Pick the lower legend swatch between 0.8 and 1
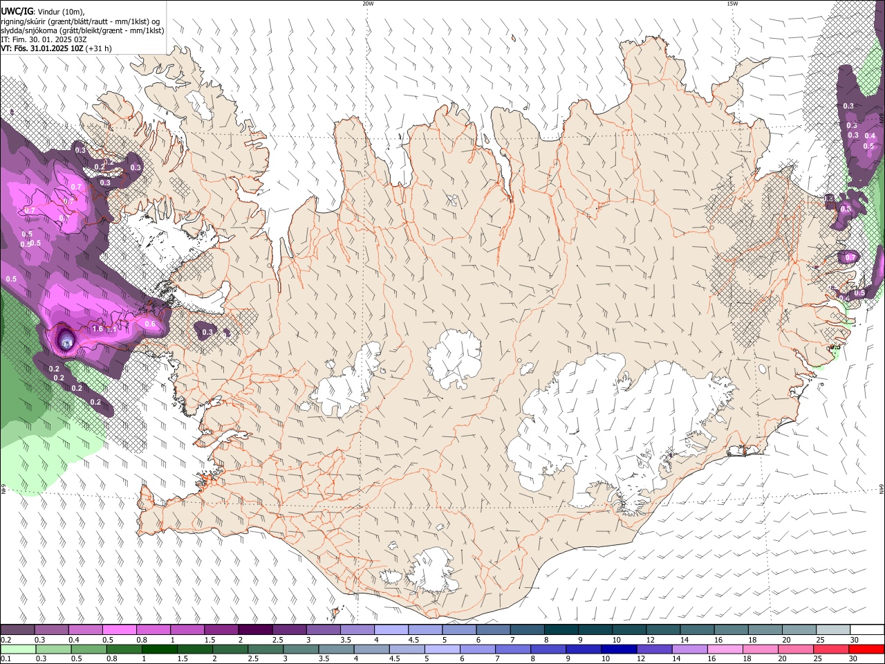The image size is (885, 664). [x=124, y=649]
